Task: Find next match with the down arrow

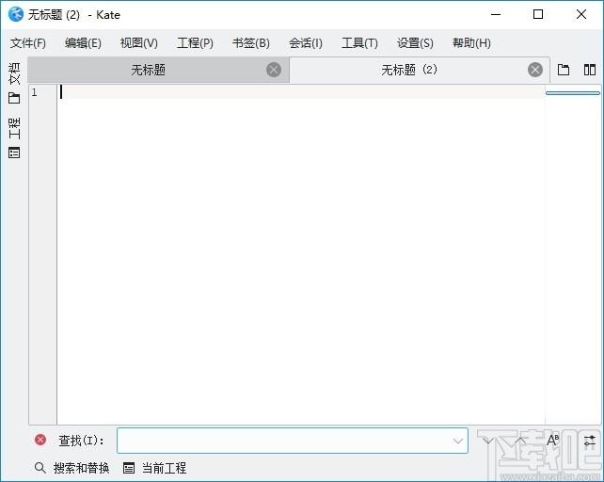Action: click(487, 441)
